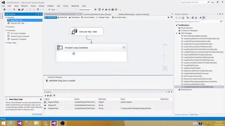Click the Add Variable icon in Variables pane
The height and width of the screenshot is (126, 225).
(45, 96)
